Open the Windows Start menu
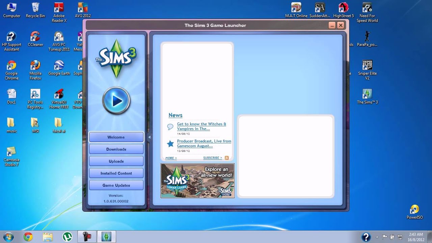 (x=8, y=237)
